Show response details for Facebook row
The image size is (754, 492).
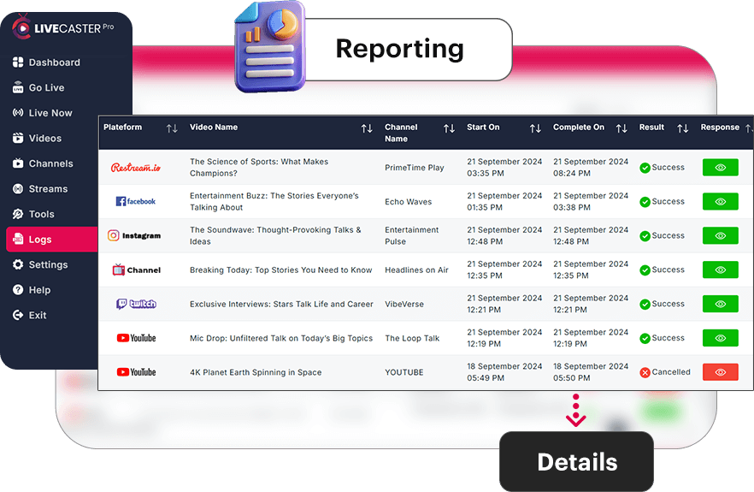click(x=720, y=202)
